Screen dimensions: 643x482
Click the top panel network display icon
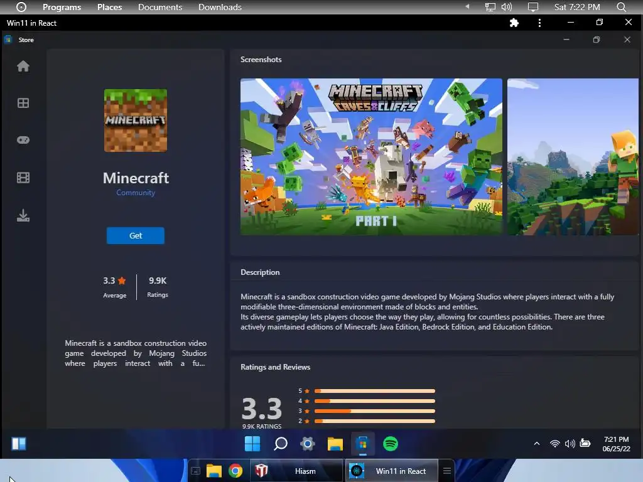click(490, 7)
